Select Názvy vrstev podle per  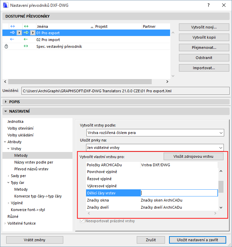[x=34, y=162]
